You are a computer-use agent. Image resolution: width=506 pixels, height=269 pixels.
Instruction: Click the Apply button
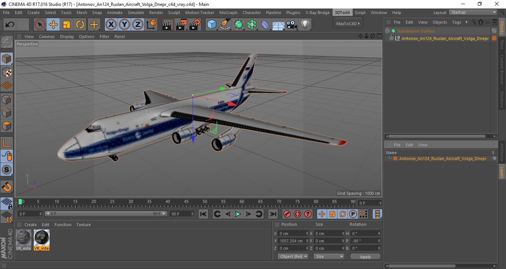tap(365, 257)
